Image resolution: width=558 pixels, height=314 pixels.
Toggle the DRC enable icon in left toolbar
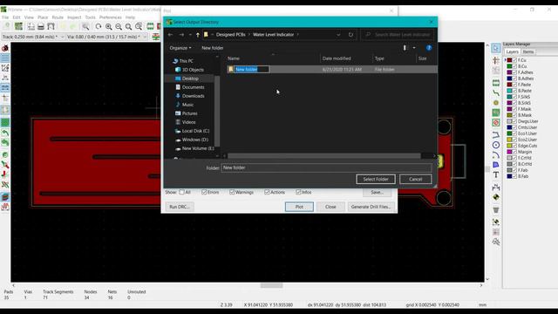pyautogui.click(x=5, y=48)
